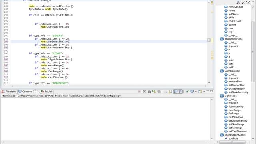The height and width of the screenshot is (144, 256).
Task: Select motionBlur method in Outline
Action: pos(235,82)
